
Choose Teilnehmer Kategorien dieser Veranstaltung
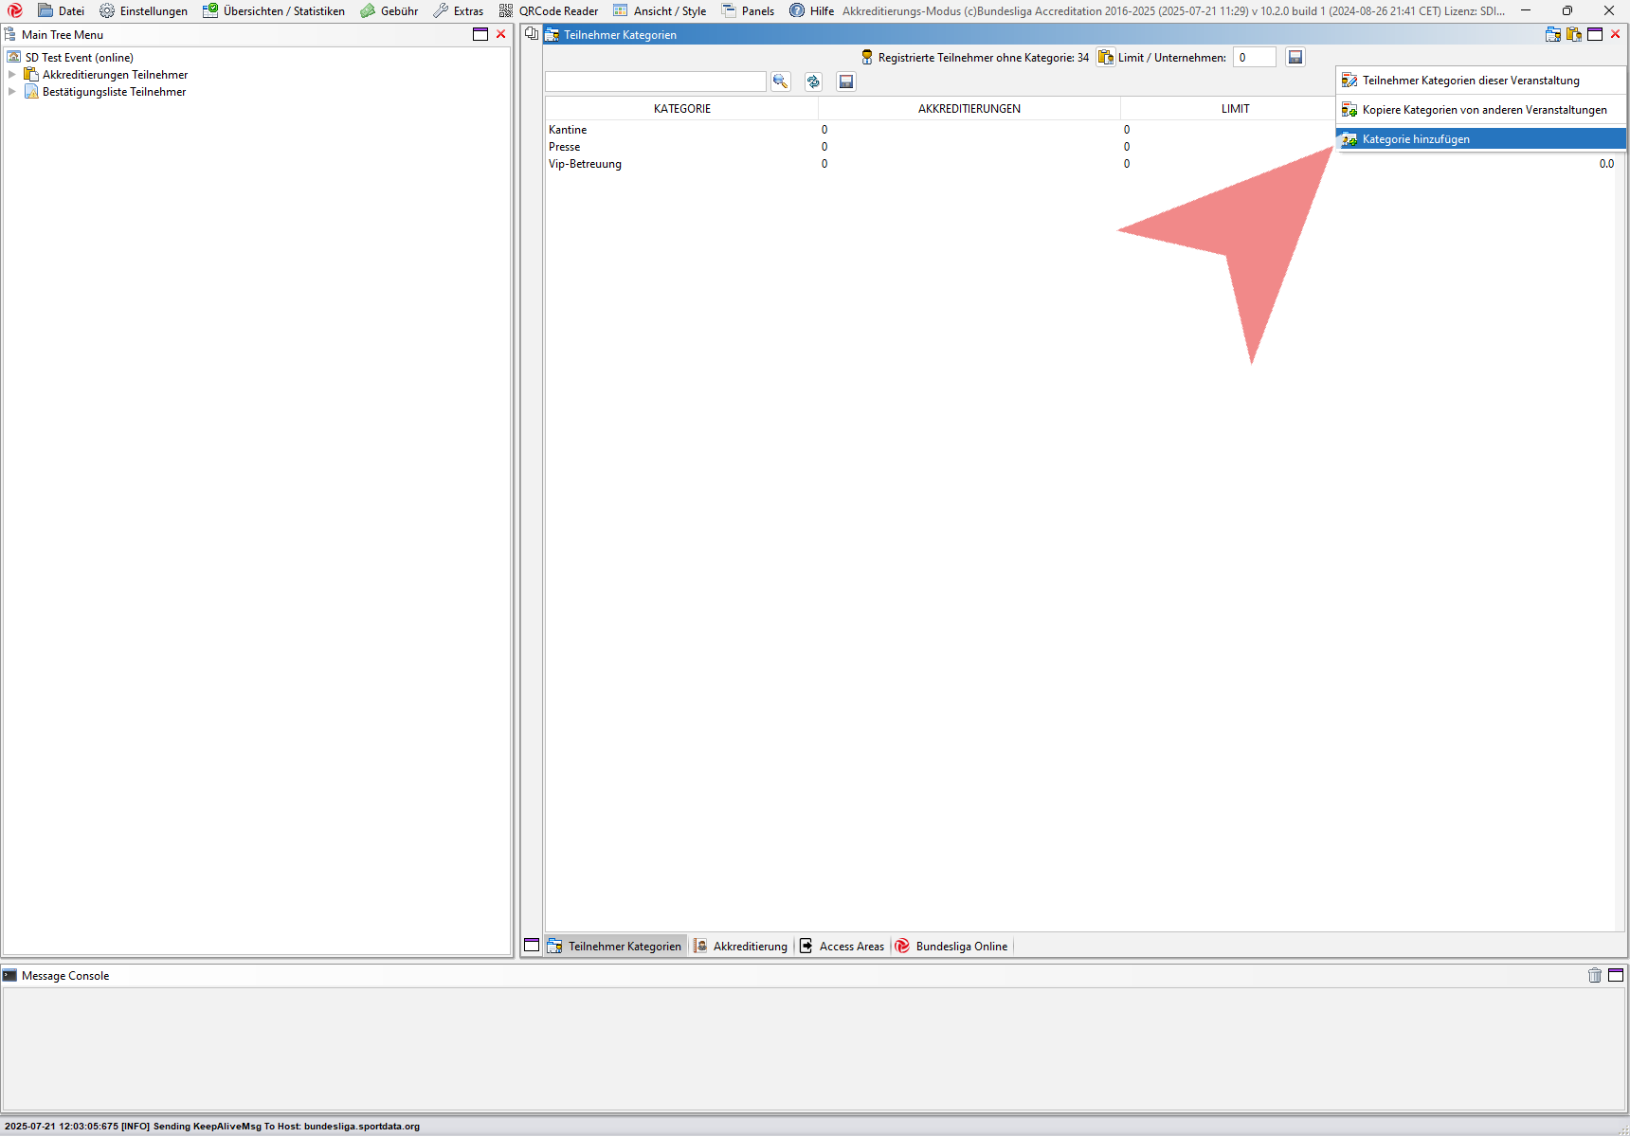coord(1481,81)
